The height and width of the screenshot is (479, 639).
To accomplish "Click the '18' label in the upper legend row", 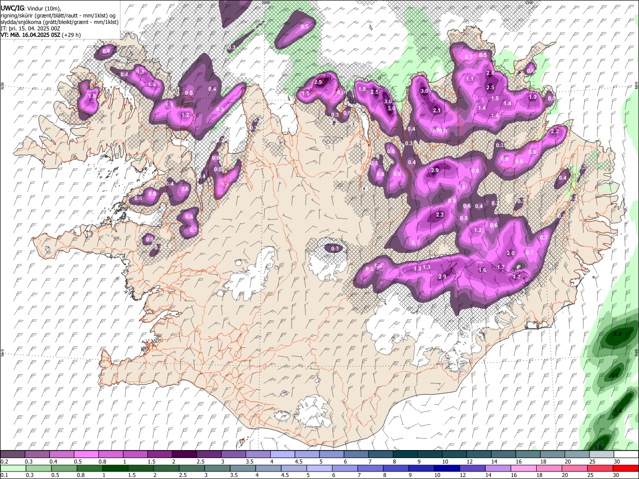I will pos(543,462).
